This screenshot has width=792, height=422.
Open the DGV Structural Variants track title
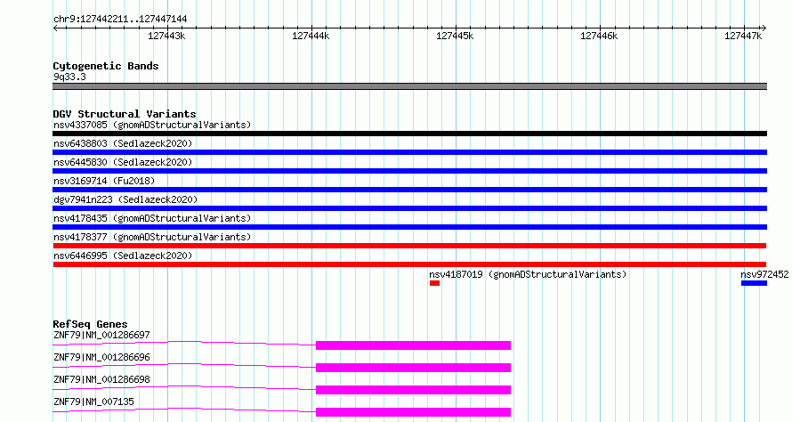125,114
